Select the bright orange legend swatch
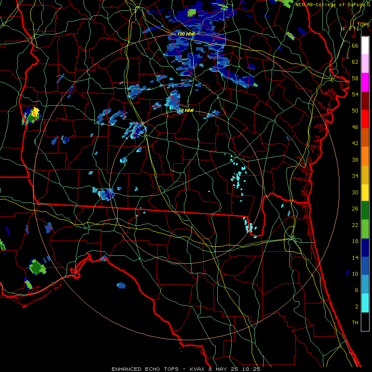372x372 pixels. pos(365,156)
